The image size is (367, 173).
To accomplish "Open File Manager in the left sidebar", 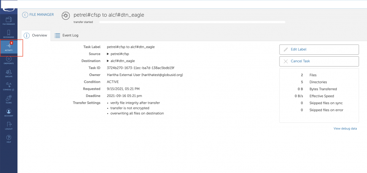I will (x=9, y=21).
